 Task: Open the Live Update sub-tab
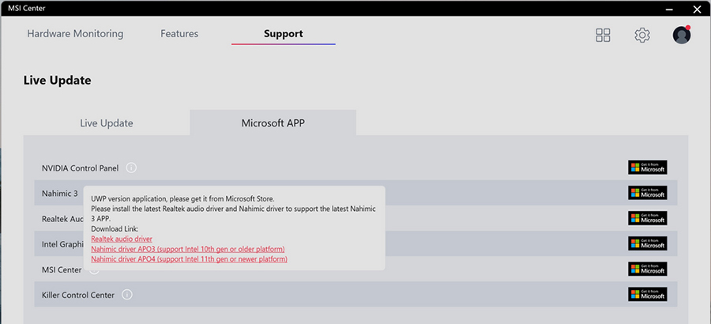pos(107,123)
